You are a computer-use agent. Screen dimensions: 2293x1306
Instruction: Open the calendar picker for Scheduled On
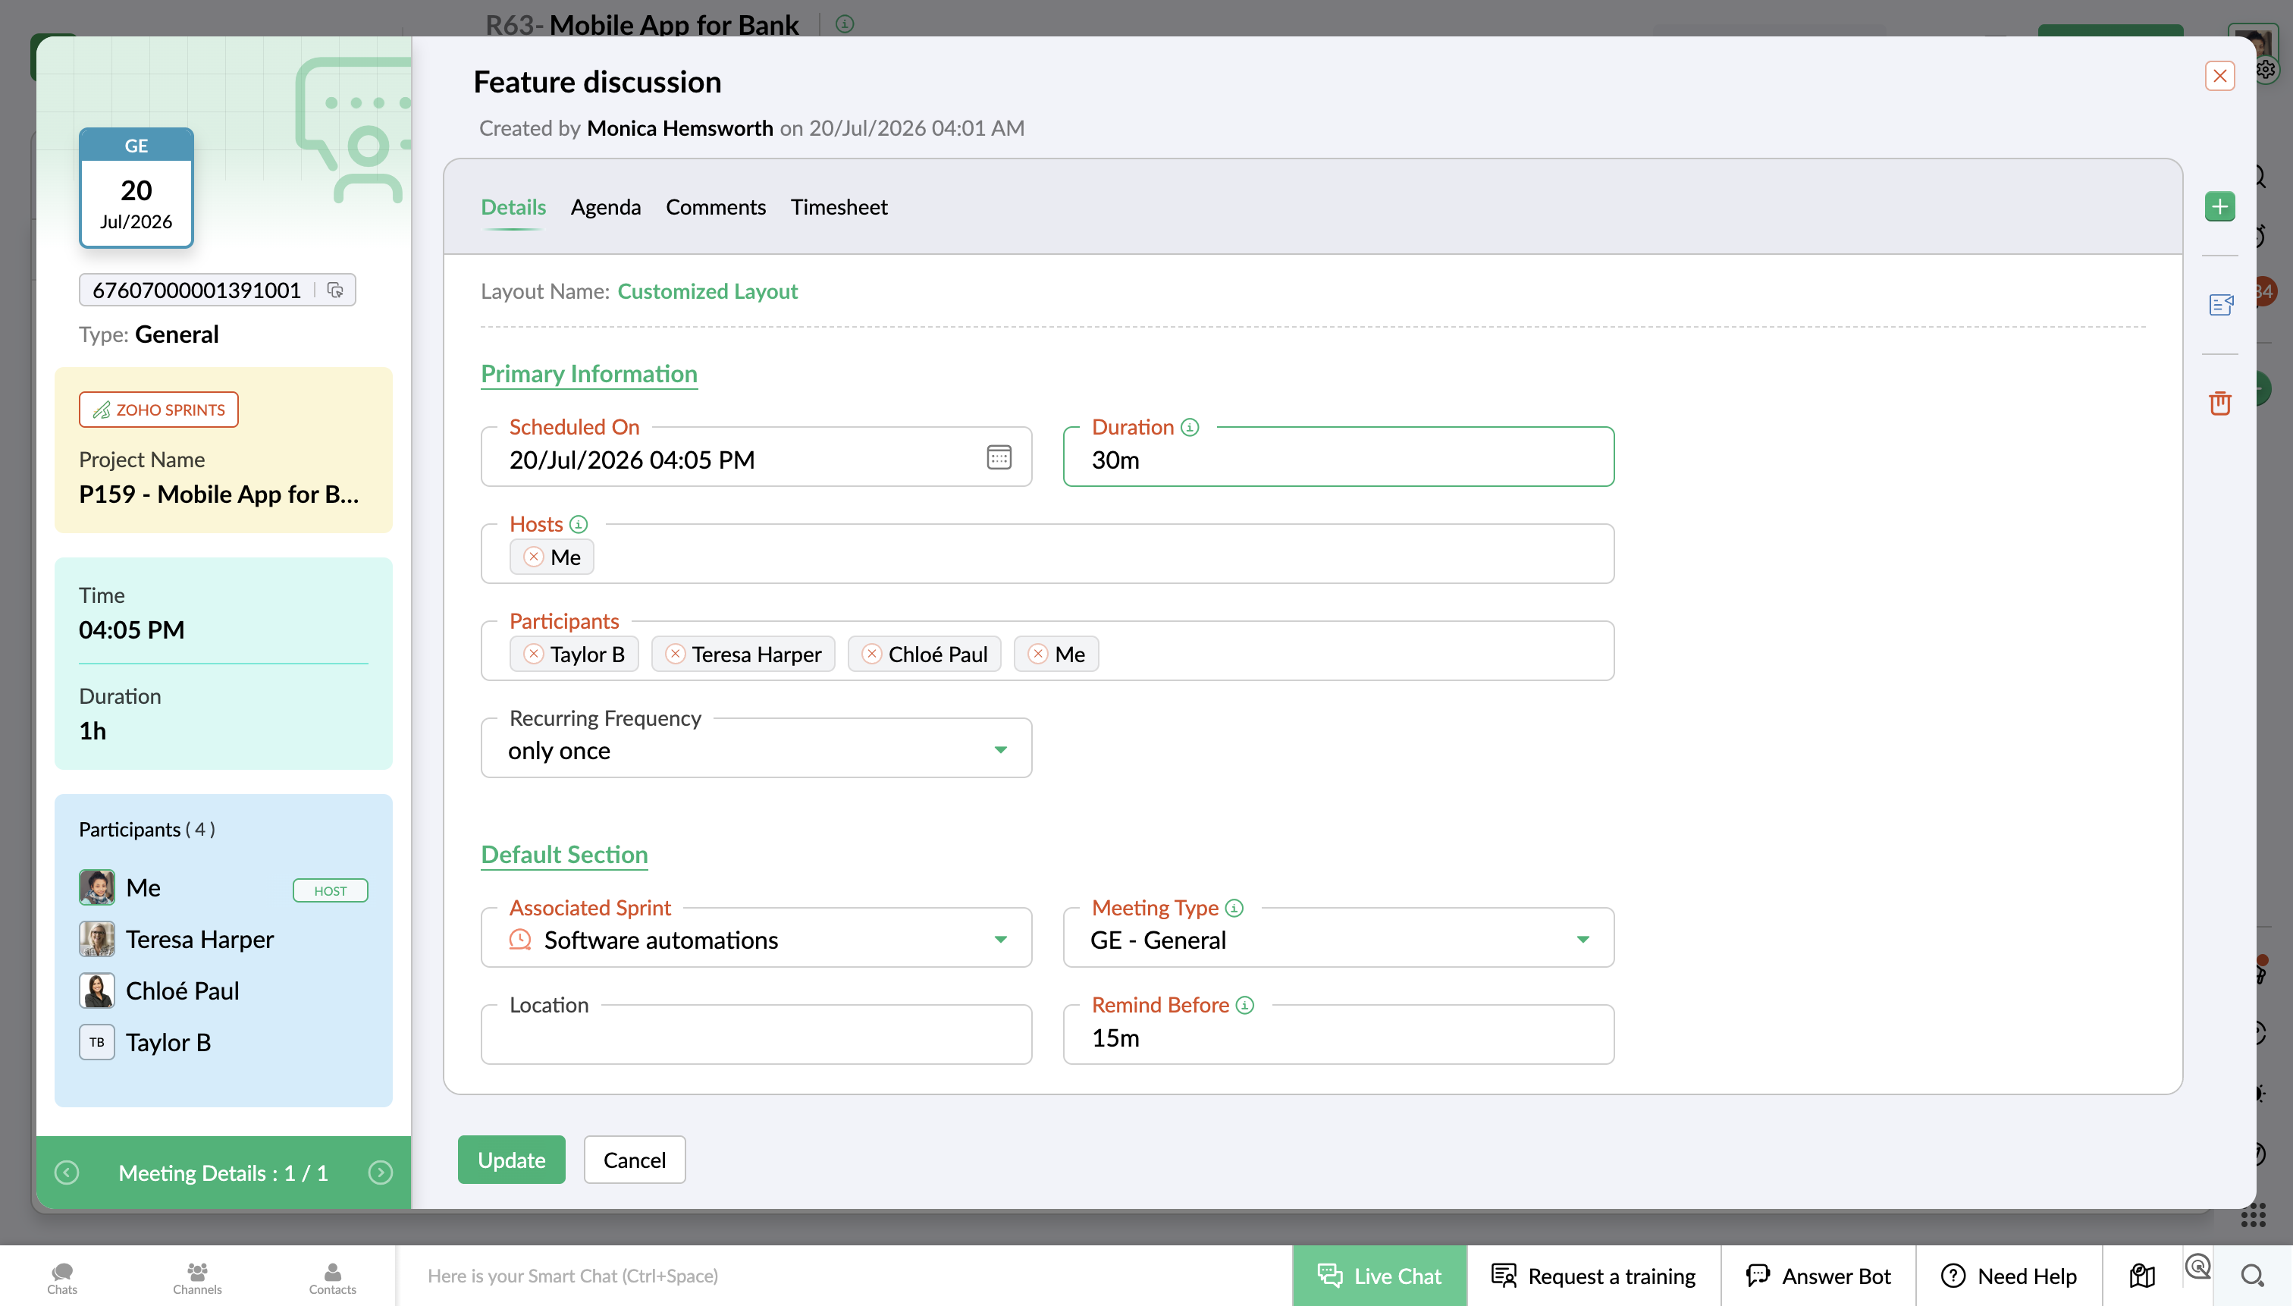[x=999, y=457]
